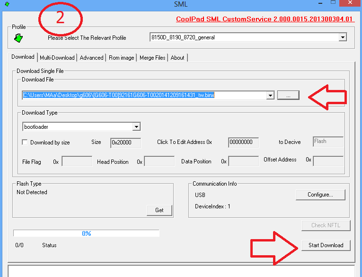
Task: Focus the Head Position input field
Action: 159,161
